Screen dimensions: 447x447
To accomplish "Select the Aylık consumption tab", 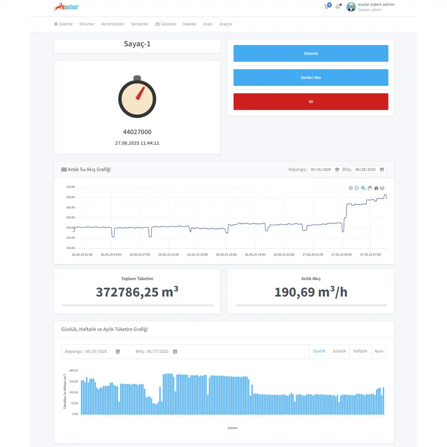I will [379, 351].
